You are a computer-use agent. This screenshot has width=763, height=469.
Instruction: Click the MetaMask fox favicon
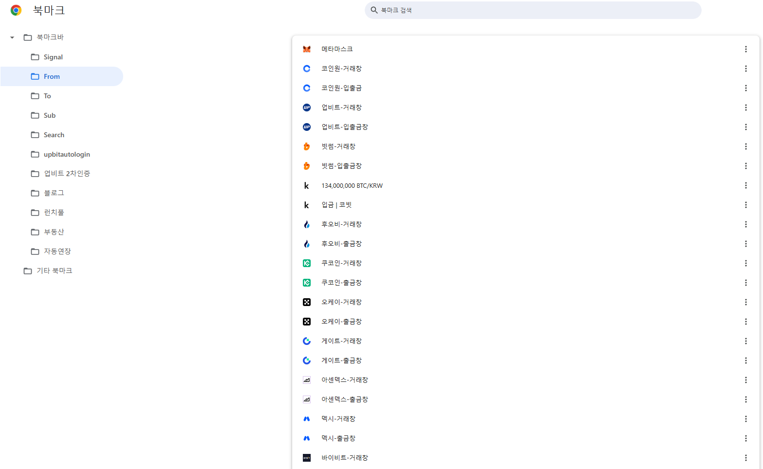[307, 49]
